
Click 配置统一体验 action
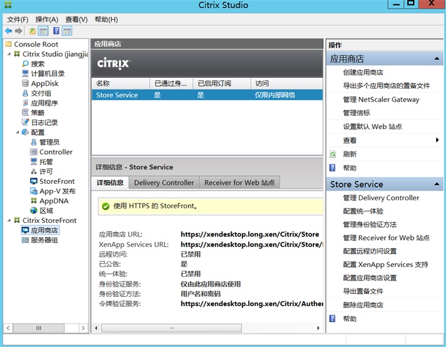click(x=363, y=211)
